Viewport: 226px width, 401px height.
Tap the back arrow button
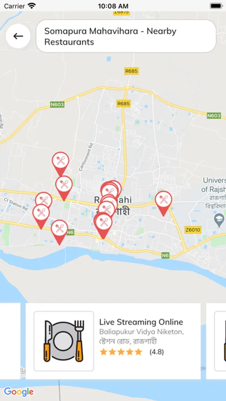click(18, 36)
